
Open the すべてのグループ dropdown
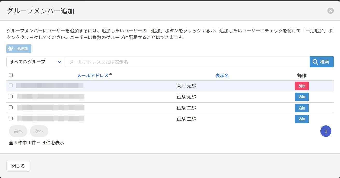coord(36,62)
